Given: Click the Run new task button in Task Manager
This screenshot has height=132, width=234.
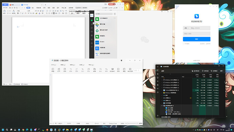Looking at the screenshot, I should [x=195, y=71].
